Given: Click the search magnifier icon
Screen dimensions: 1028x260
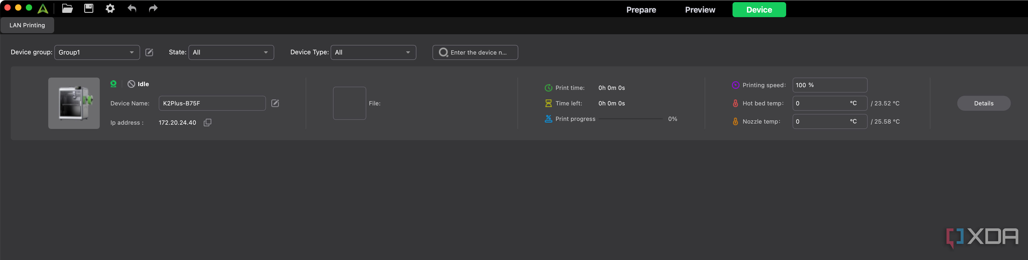Looking at the screenshot, I should (x=443, y=52).
